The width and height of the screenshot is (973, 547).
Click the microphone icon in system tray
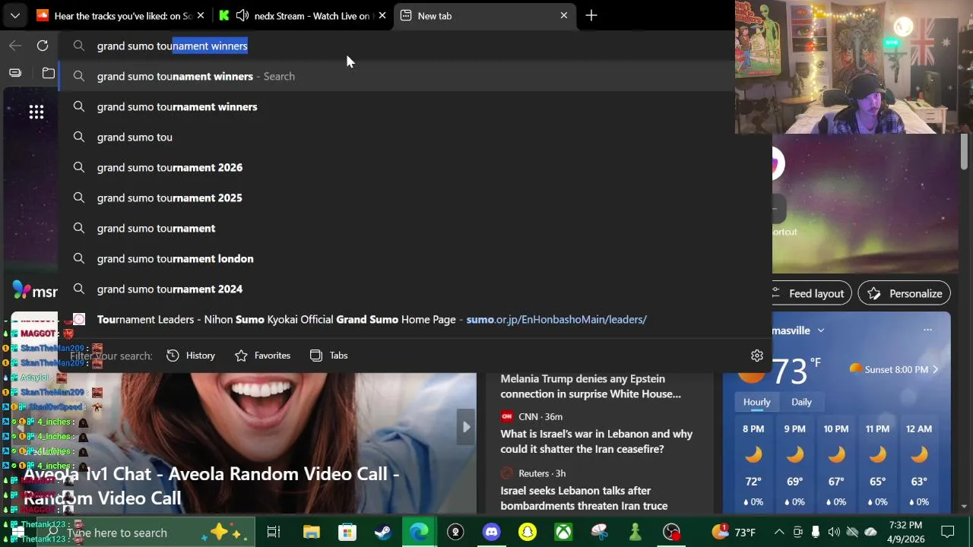coord(816,533)
